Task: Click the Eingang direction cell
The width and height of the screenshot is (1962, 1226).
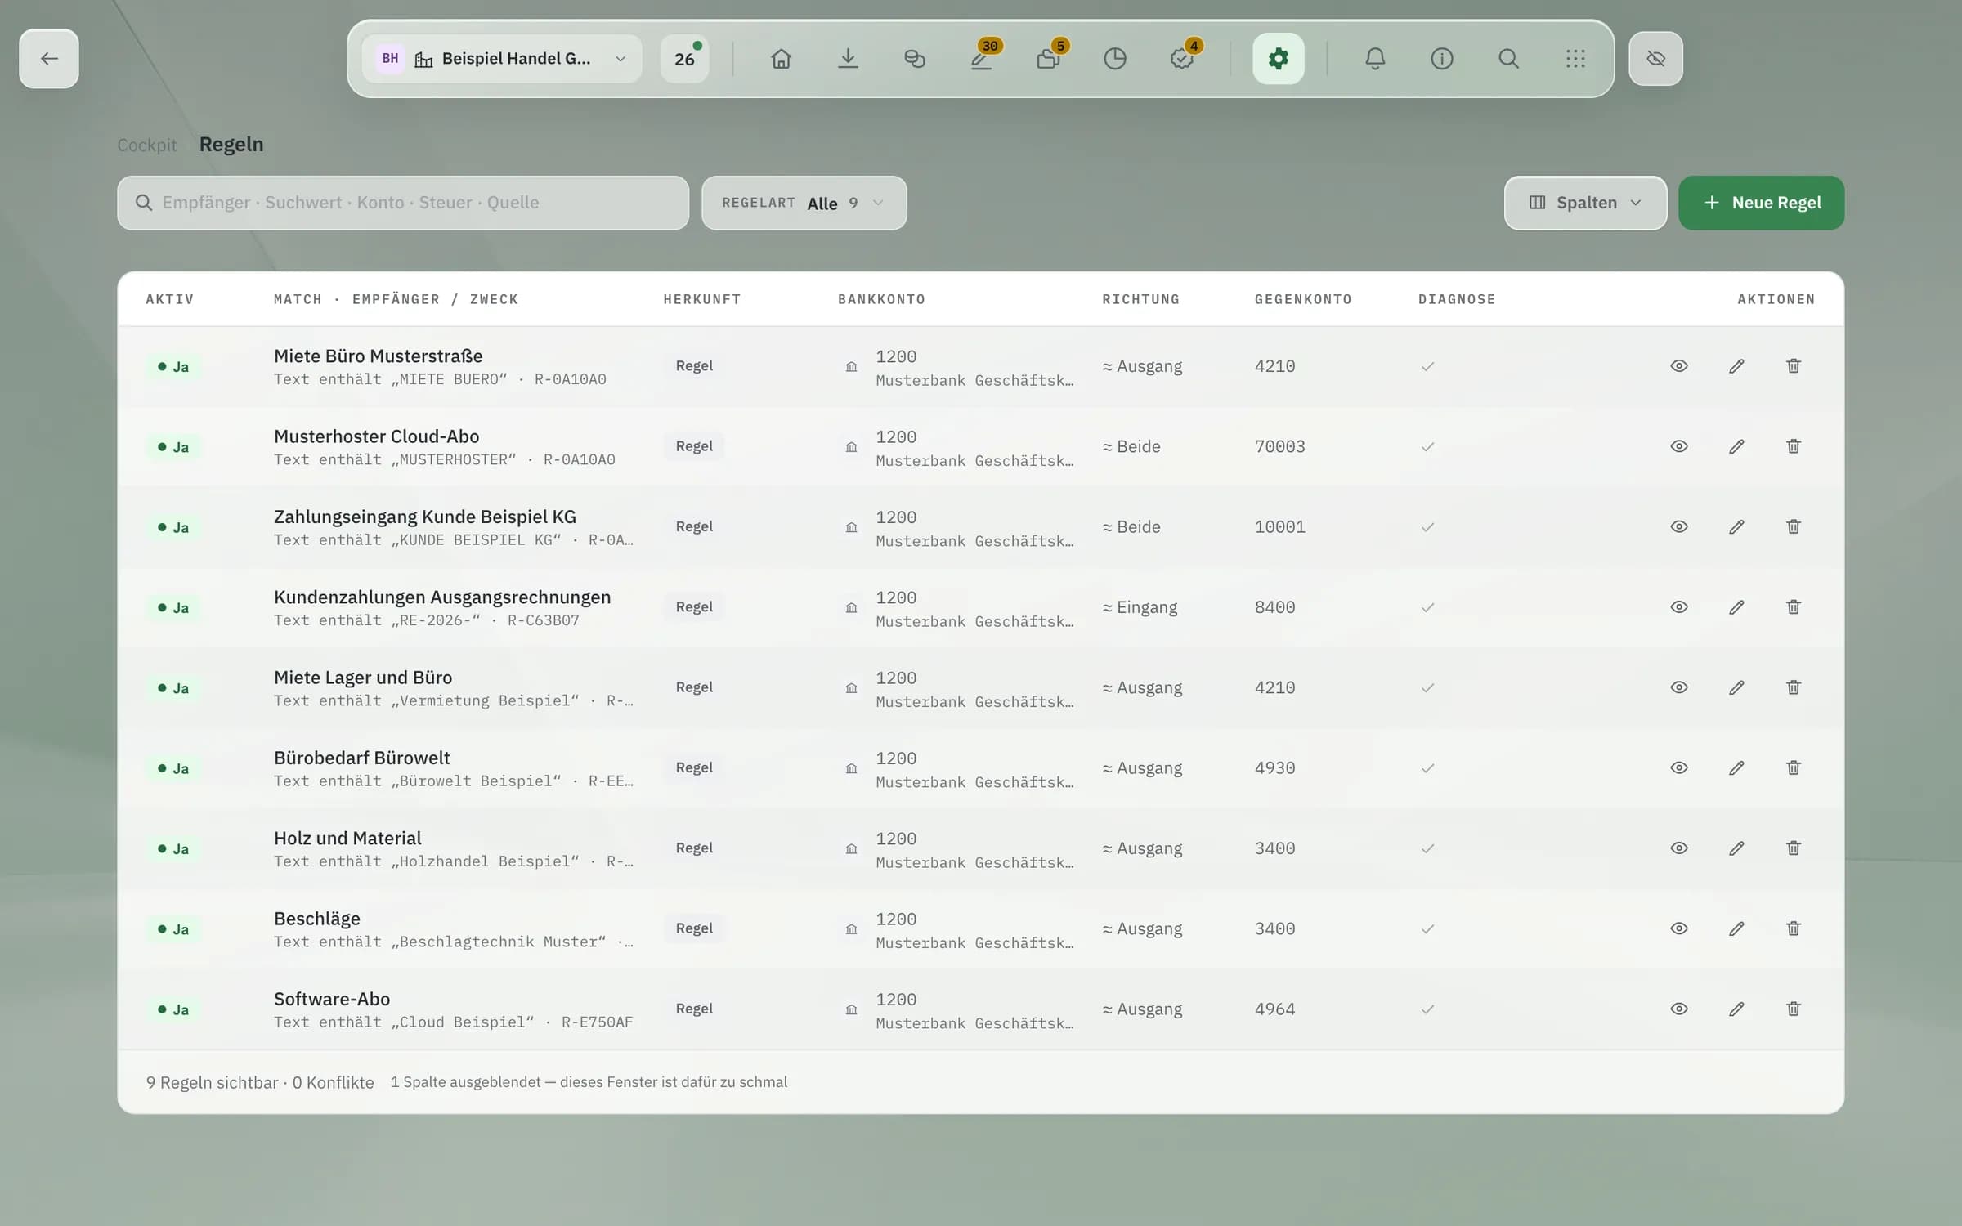Action: click(1140, 607)
